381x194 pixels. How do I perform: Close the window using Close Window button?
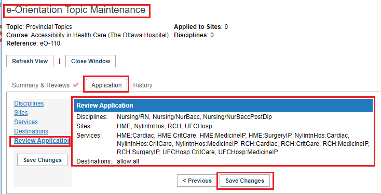click(x=90, y=61)
